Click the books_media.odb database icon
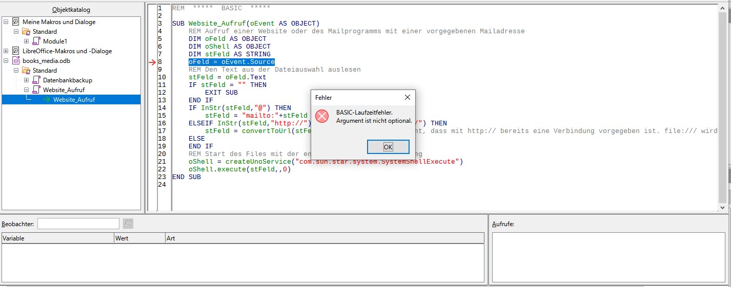 15,60
